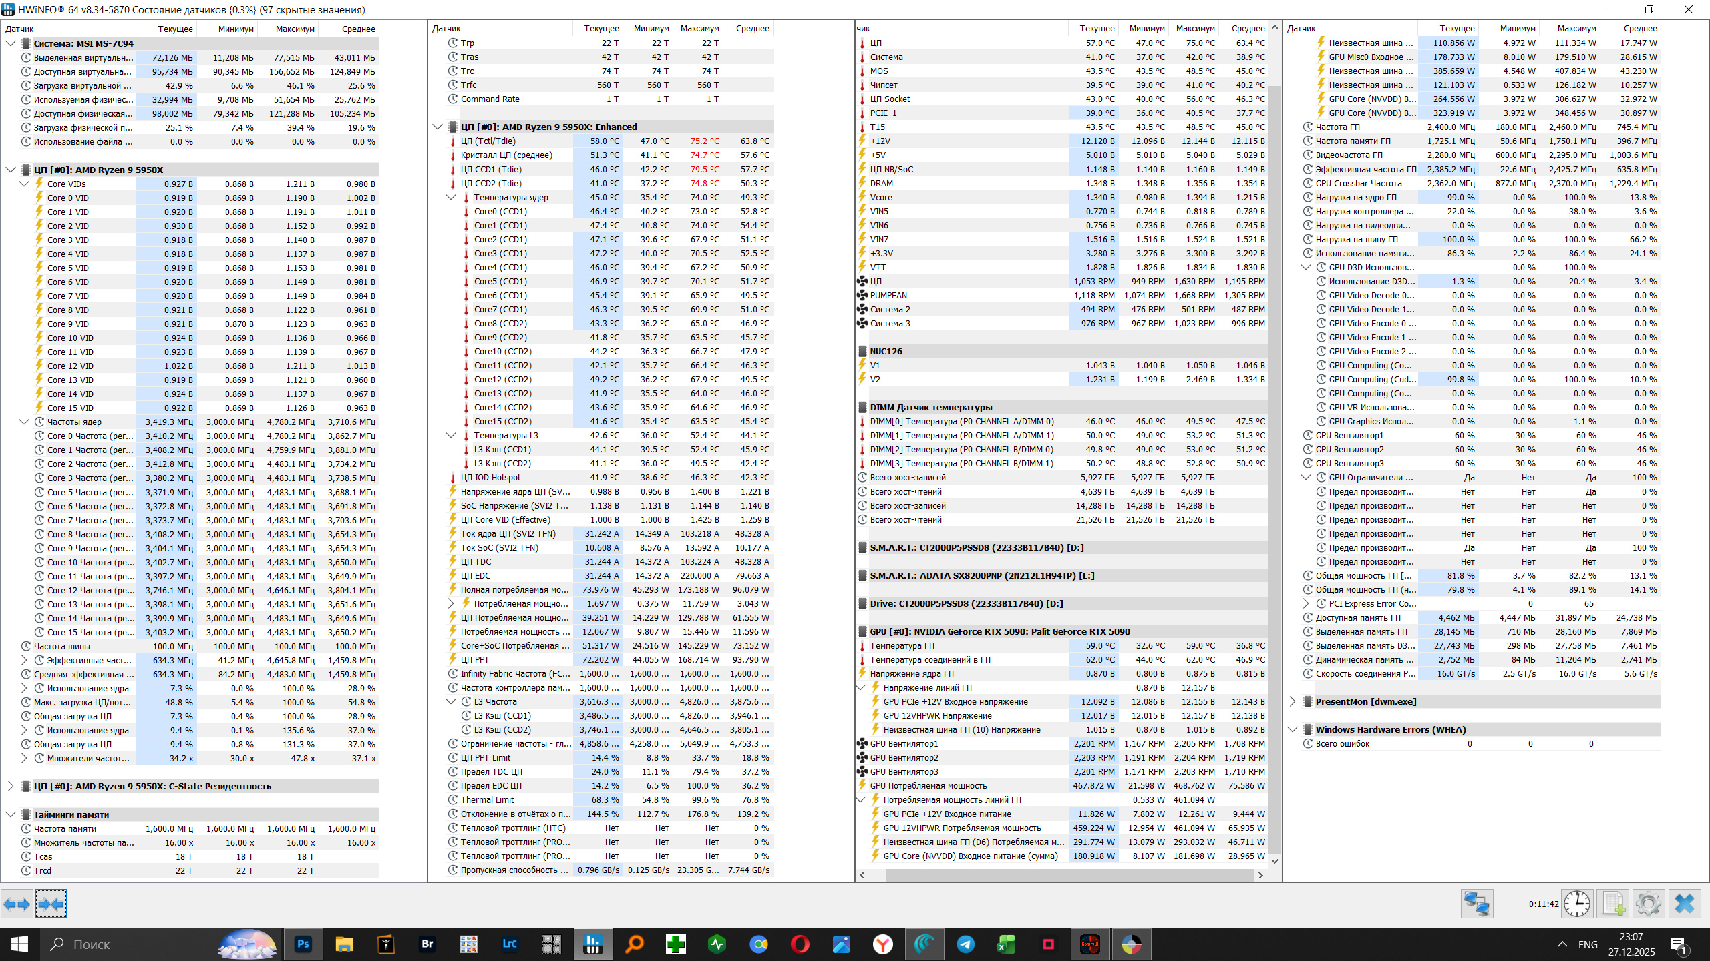The width and height of the screenshot is (1710, 961).
Task: Expand the C-State Резидентность section
Action: 11,786
